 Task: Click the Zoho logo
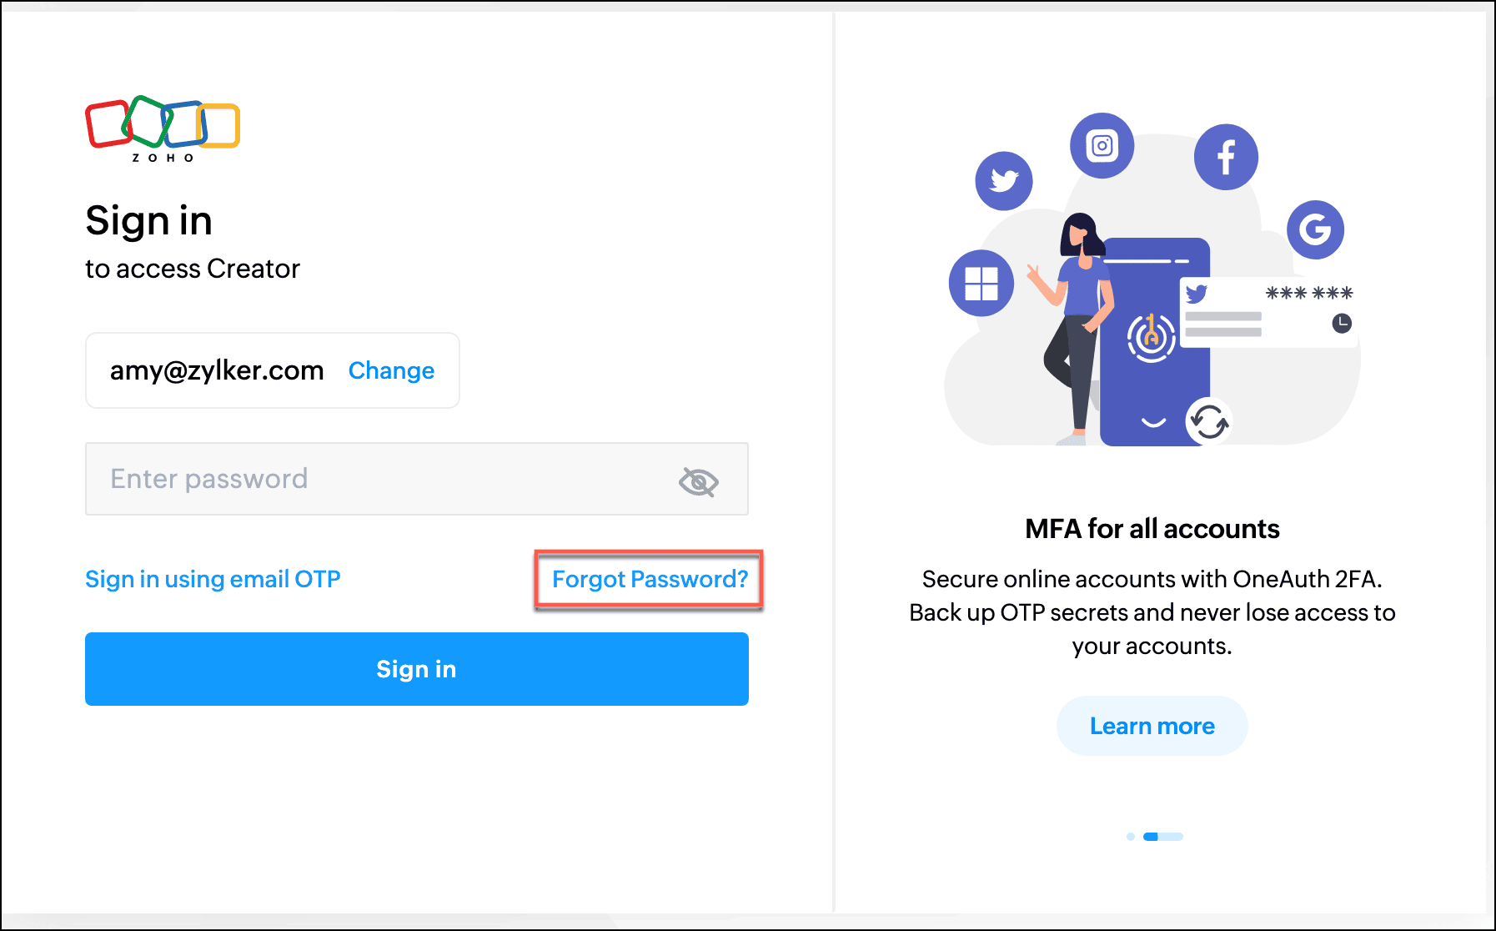coord(163,128)
